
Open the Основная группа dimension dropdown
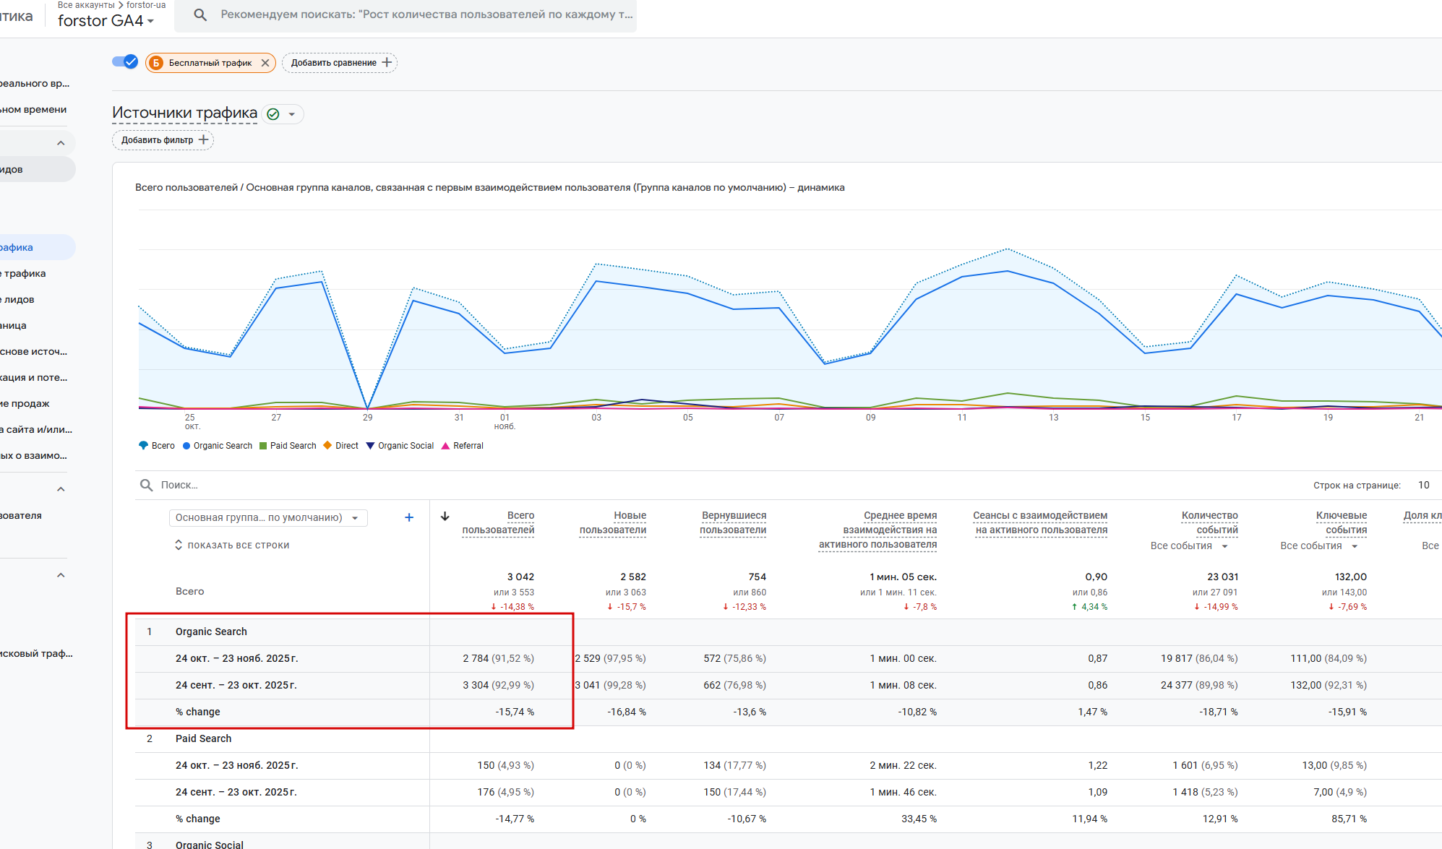pos(267,518)
